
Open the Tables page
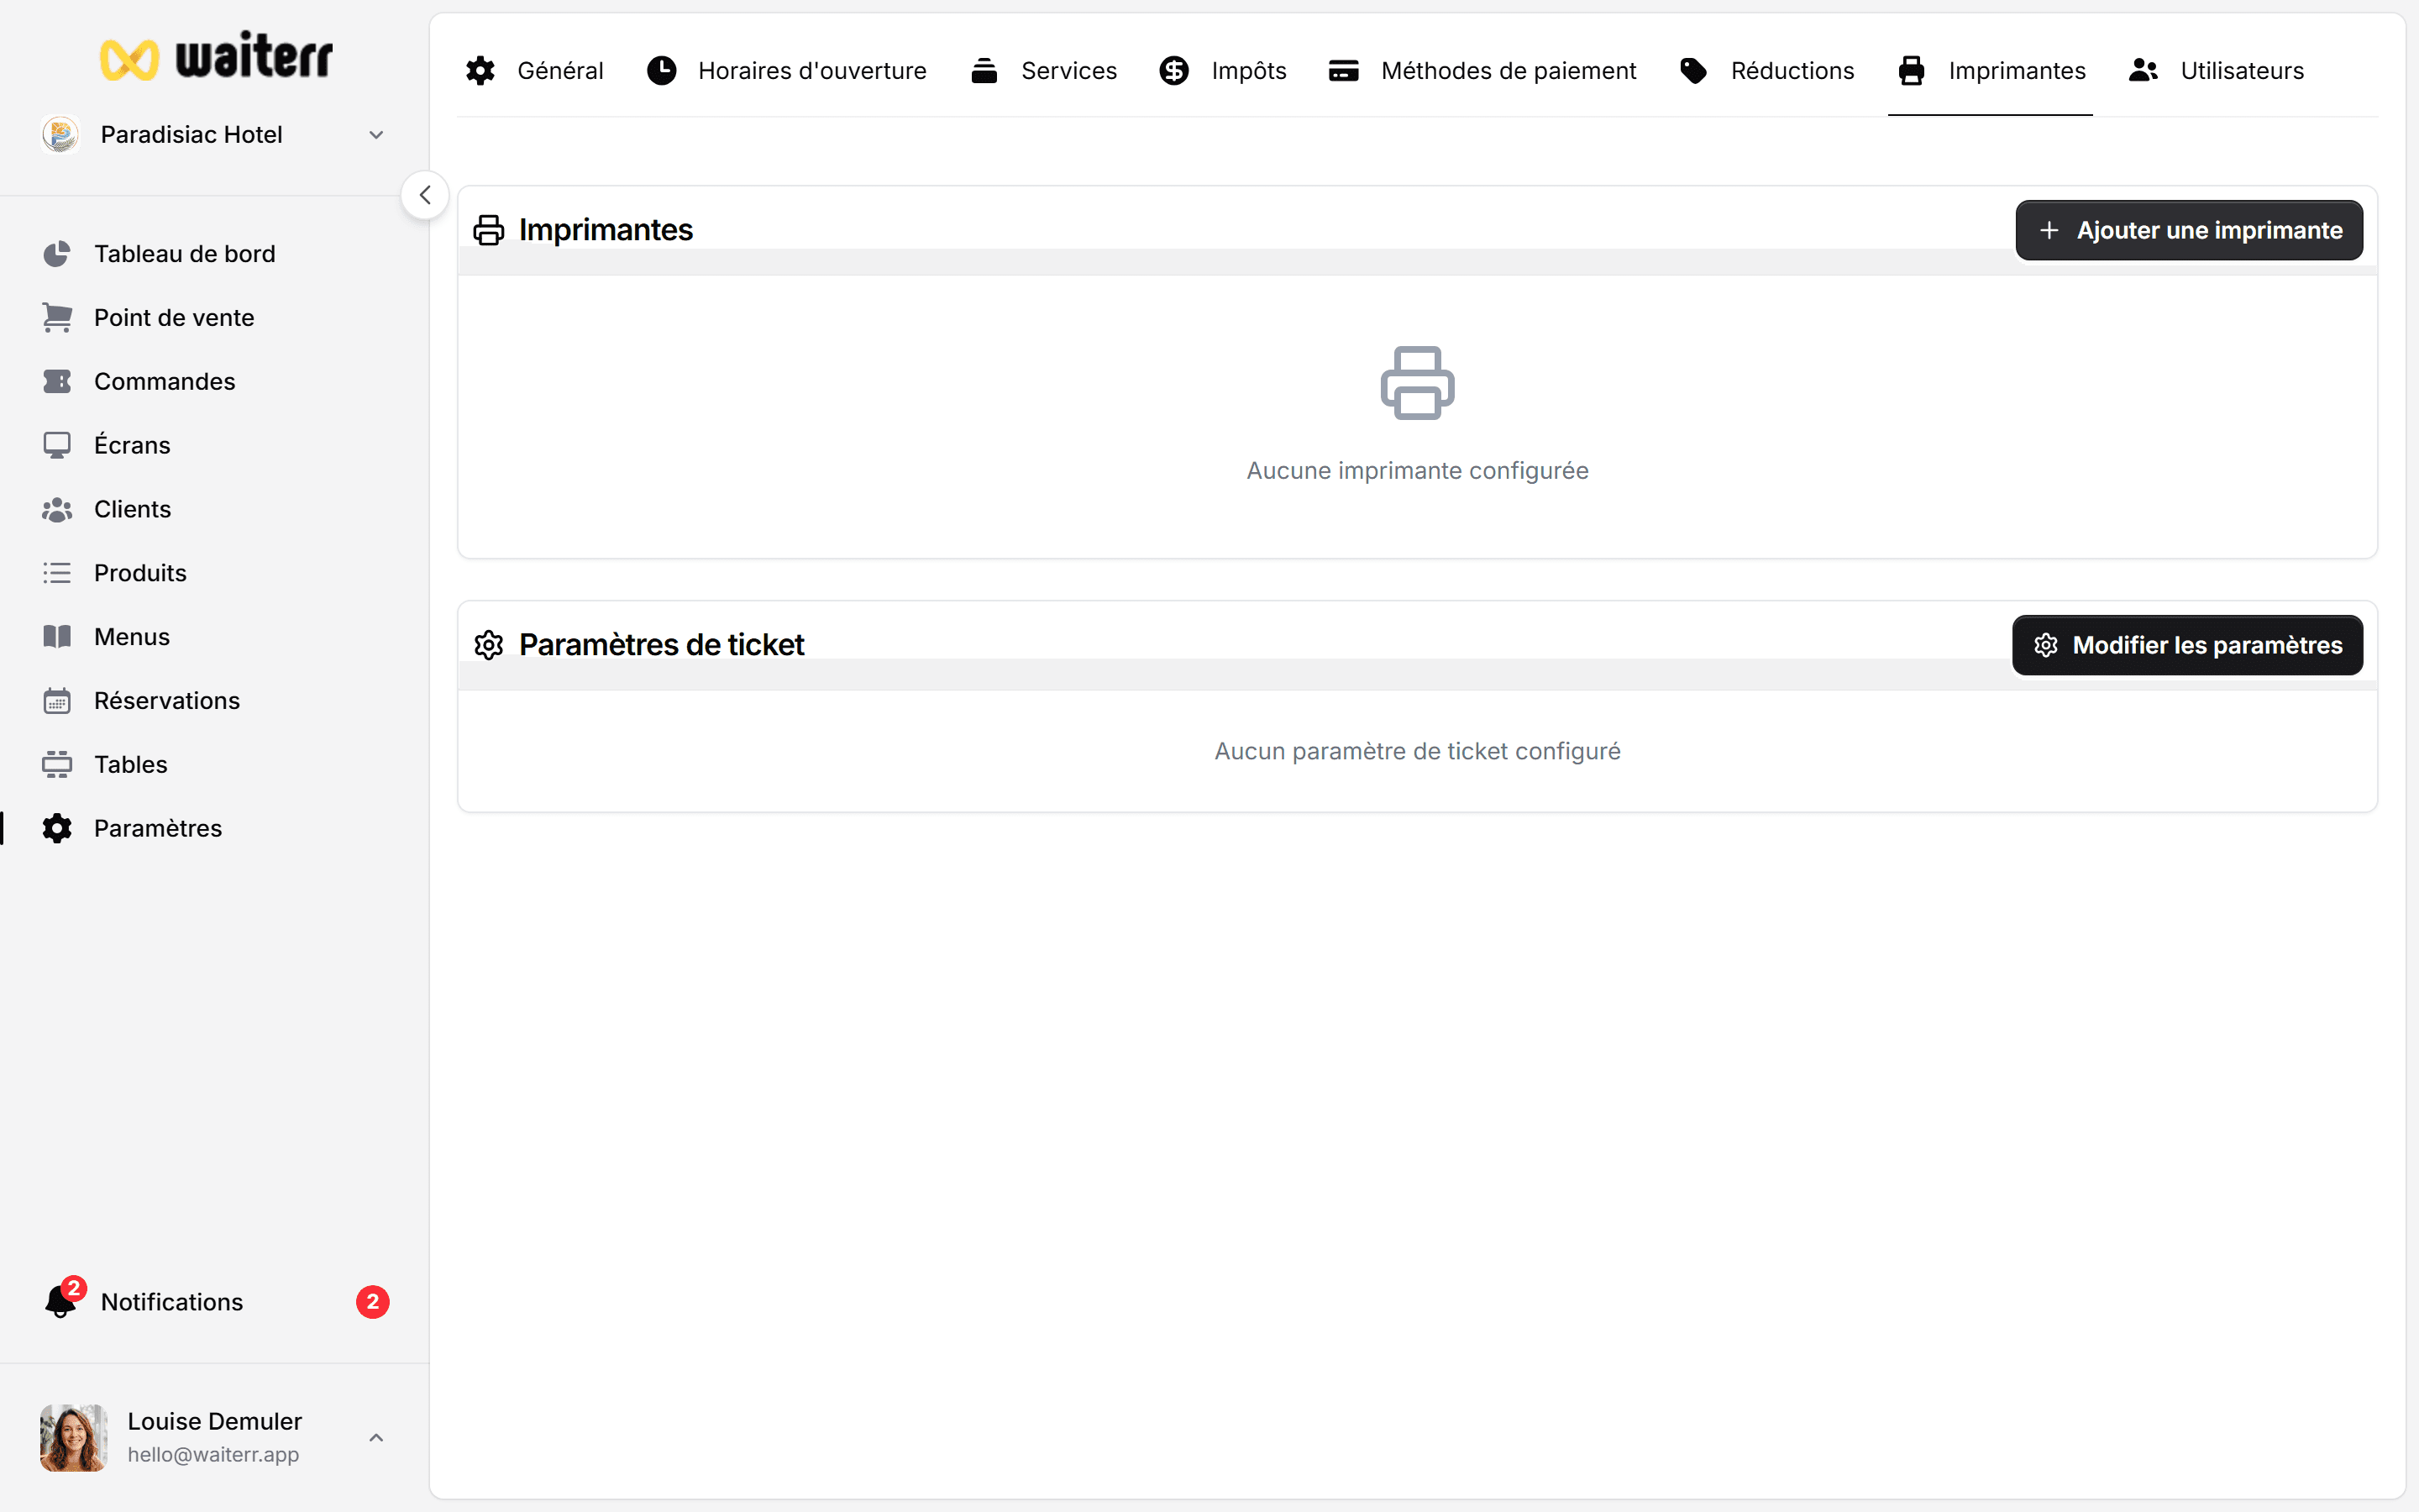point(131,765)
